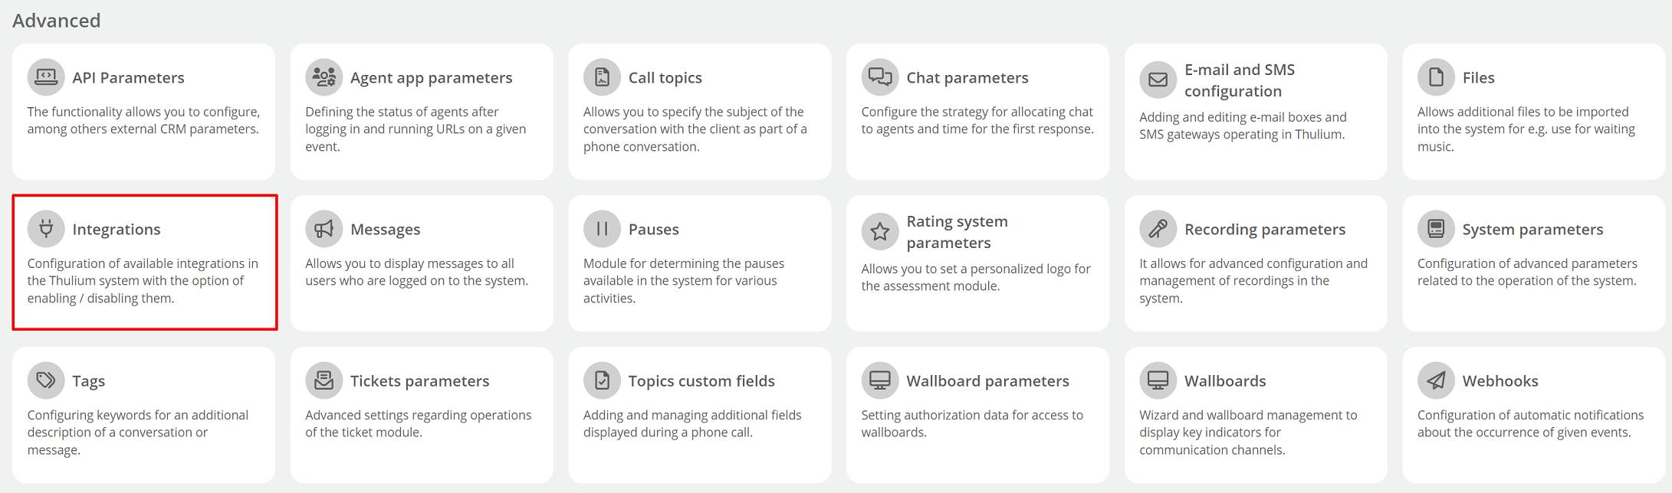1672x493 pixels.
Task: Click the Messages megaphone icon
Action: click(324, 229)
